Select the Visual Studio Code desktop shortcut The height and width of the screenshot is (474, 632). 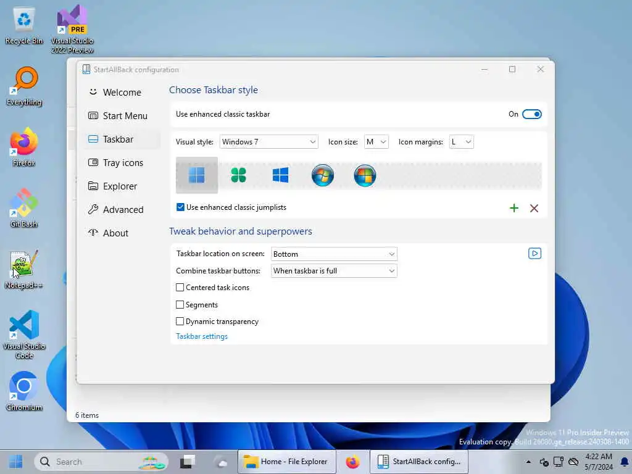point(24,335)
